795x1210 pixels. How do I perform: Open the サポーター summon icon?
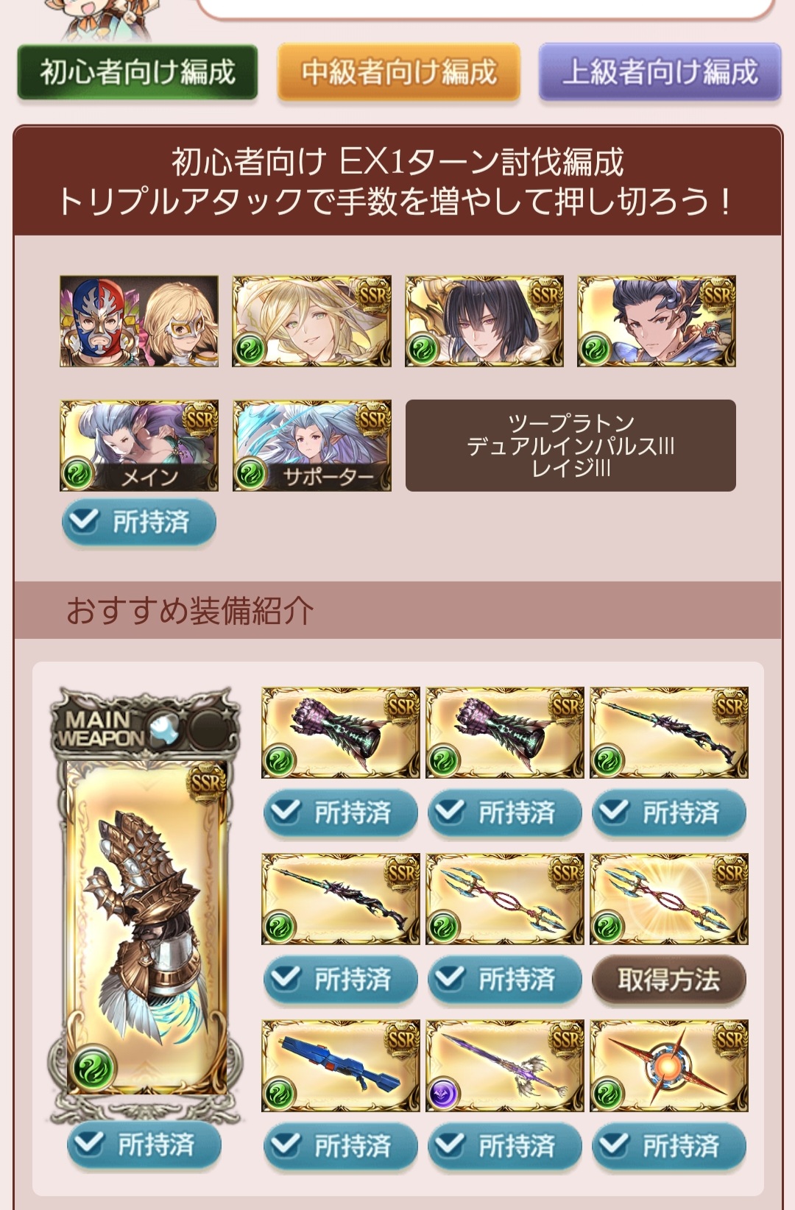pyautogui.click(x=311, y=445)
